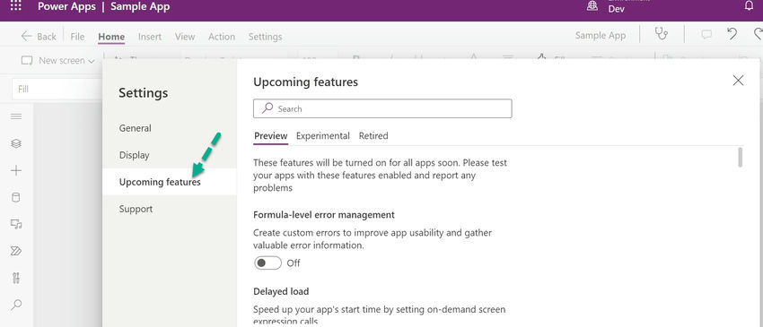Select Support in Settings
763x327 pixels.
coord(170,209)
